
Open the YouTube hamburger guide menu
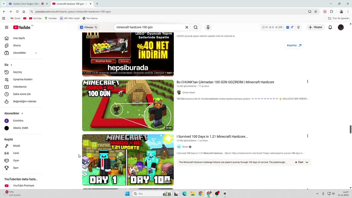point(7,27)
